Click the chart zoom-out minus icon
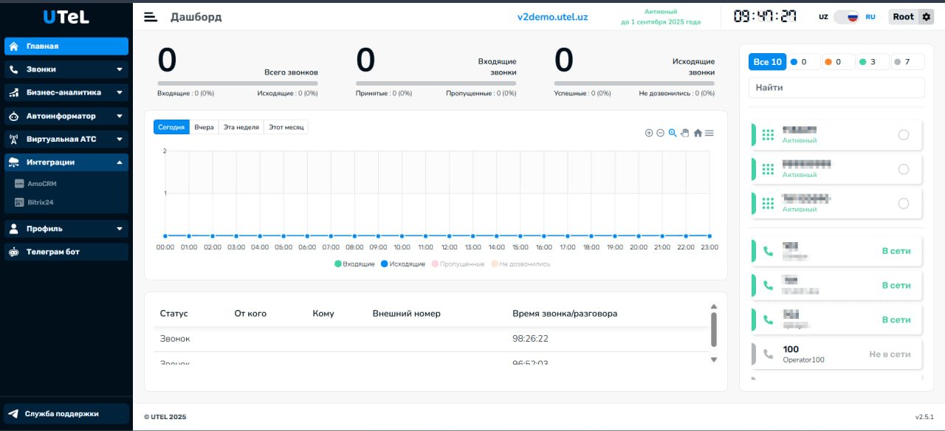945x431 pixels. [x=661, y=133]
